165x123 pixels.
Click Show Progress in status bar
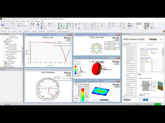click(148, 104)
